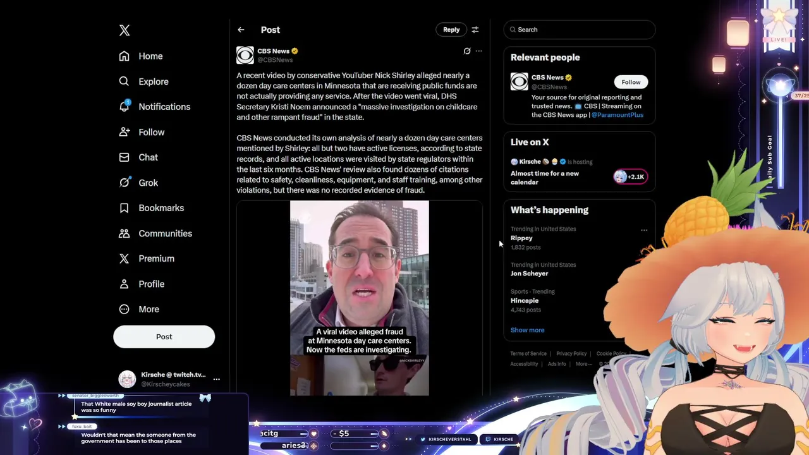Screen dimensions: 809x455
Task: Open the Communities menu label
Action: coord(165,233)
